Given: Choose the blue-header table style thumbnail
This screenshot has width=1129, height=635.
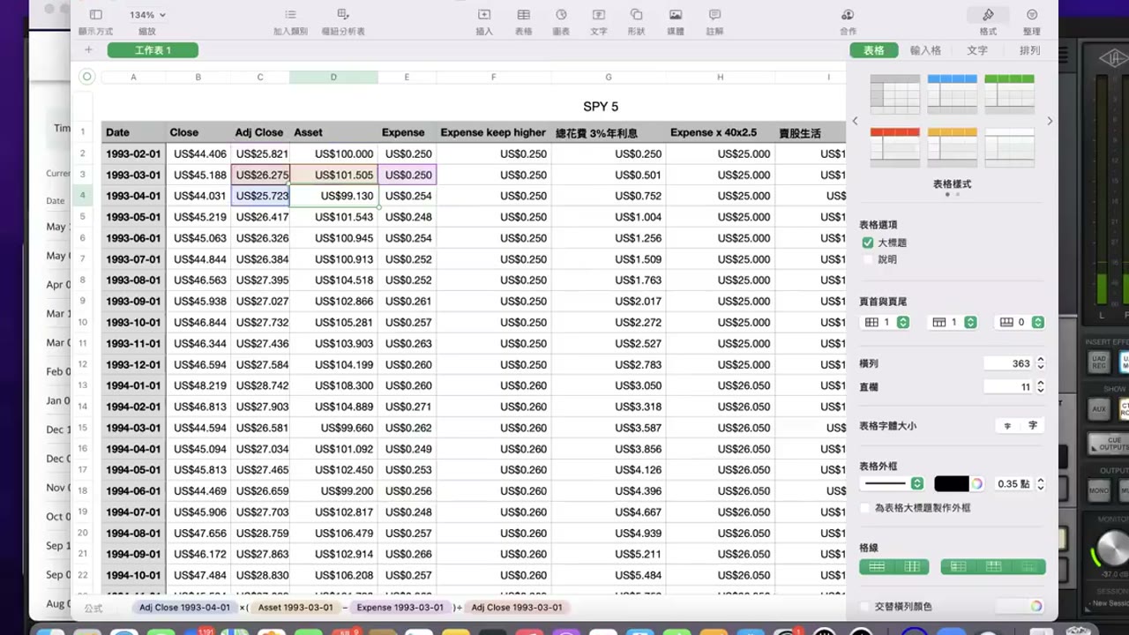Looking at the screenshot, I should point(952,93).
